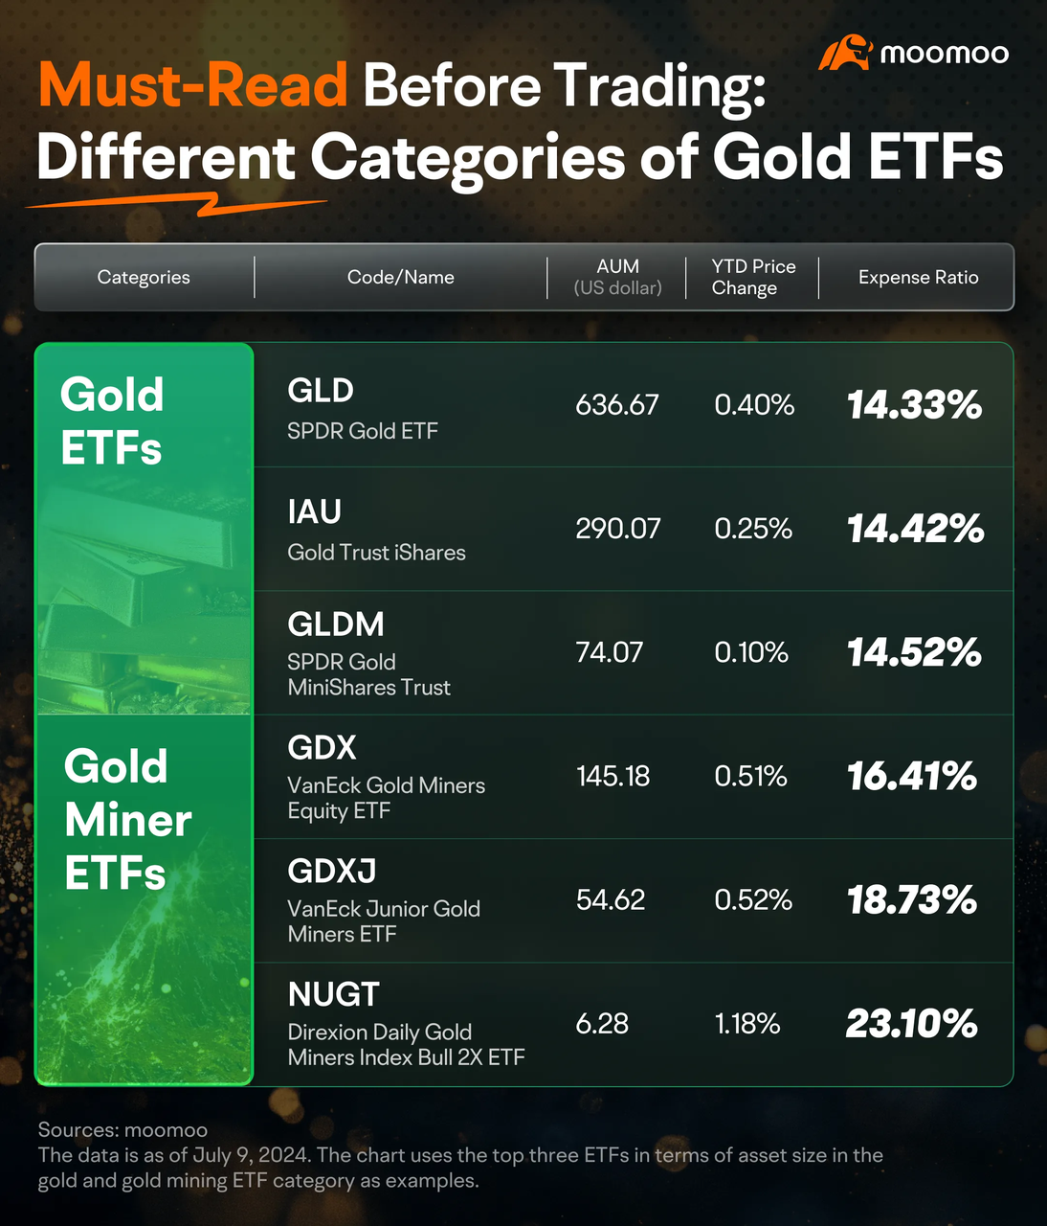Click the Expense Ratio column header

918,277
